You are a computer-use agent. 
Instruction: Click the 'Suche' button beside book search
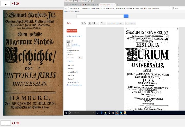80,58
